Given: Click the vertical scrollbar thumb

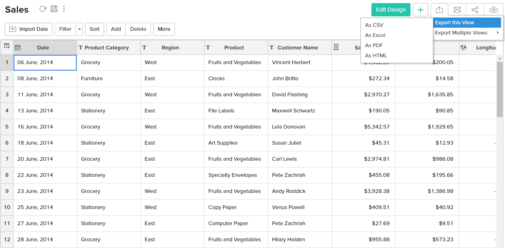Looking at the screenshot, I should 500,89.
